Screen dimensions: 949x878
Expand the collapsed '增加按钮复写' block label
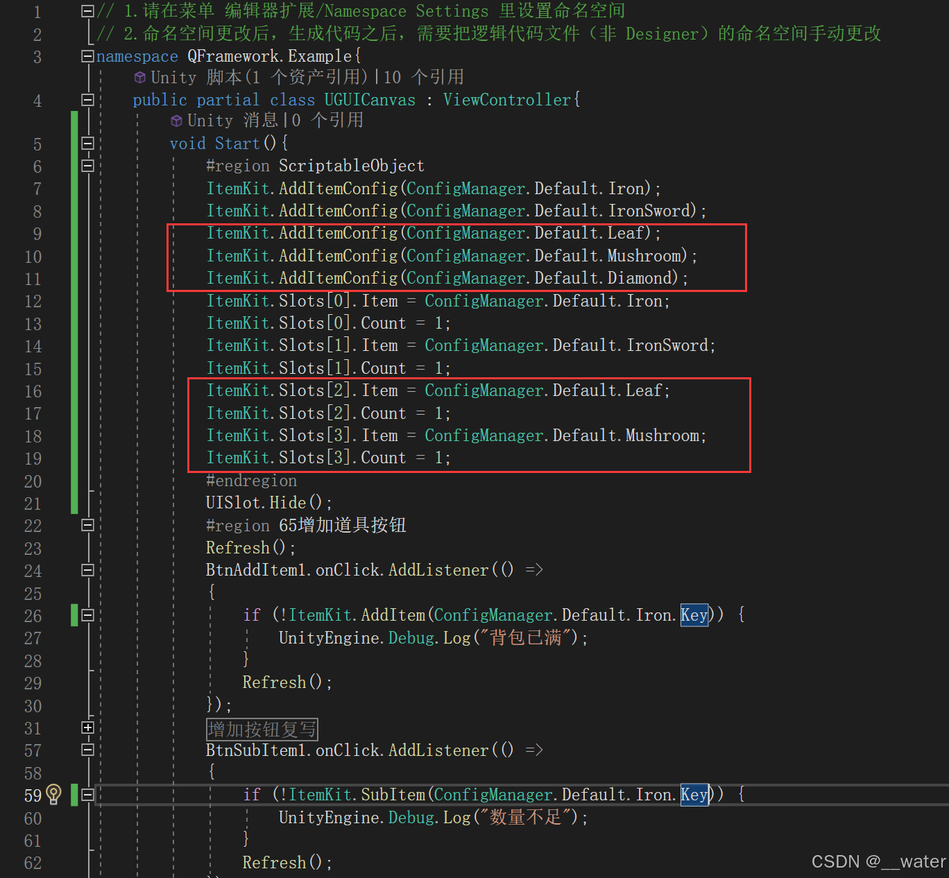coord(262,729)
